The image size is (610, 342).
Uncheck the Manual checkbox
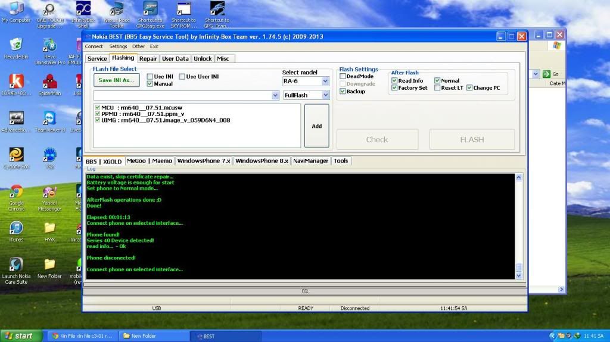coord(150,83)
